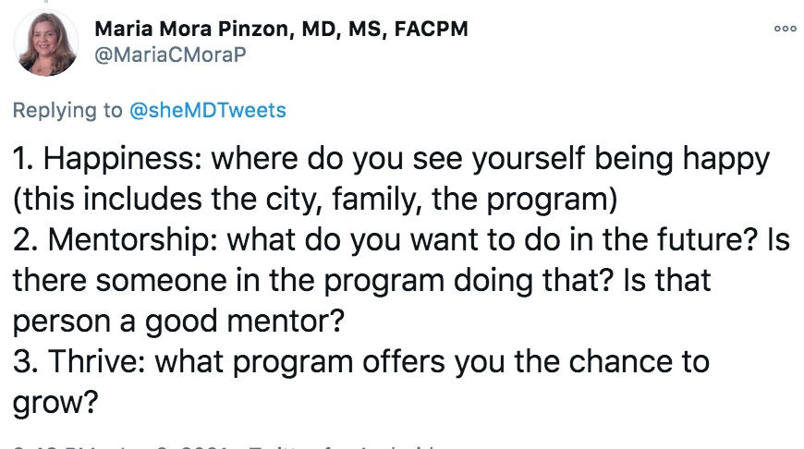Image resolution: width=804 pixels, height=449 pixels.
Task: Click Maria Mora Pinzon's profile photo
Action: pyautogui.click(x=46, y=42)
